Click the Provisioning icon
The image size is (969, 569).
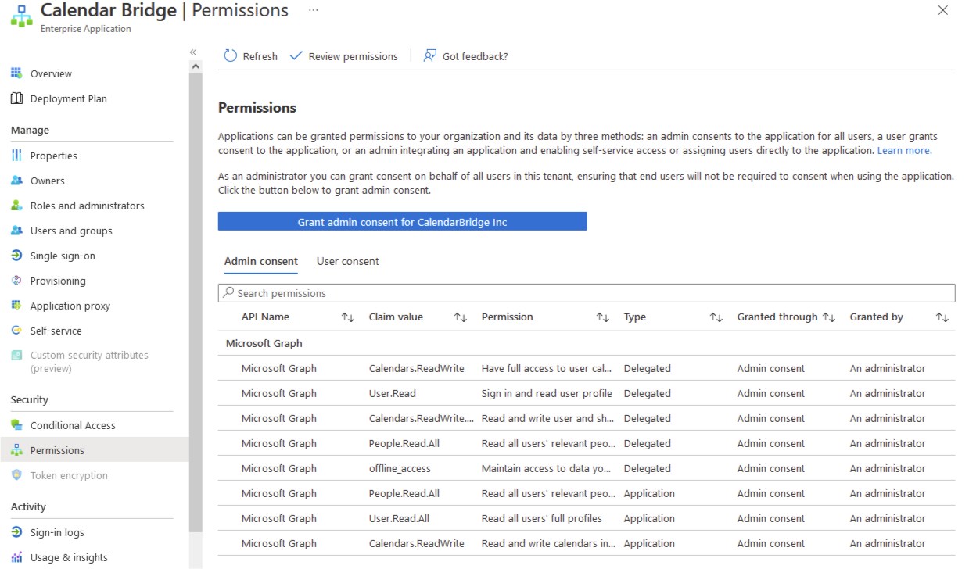(16, 281)
